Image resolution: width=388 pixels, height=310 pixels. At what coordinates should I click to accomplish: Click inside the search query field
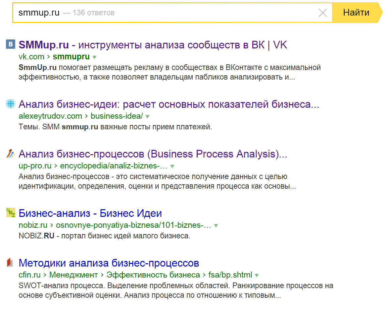click(132, 13)
